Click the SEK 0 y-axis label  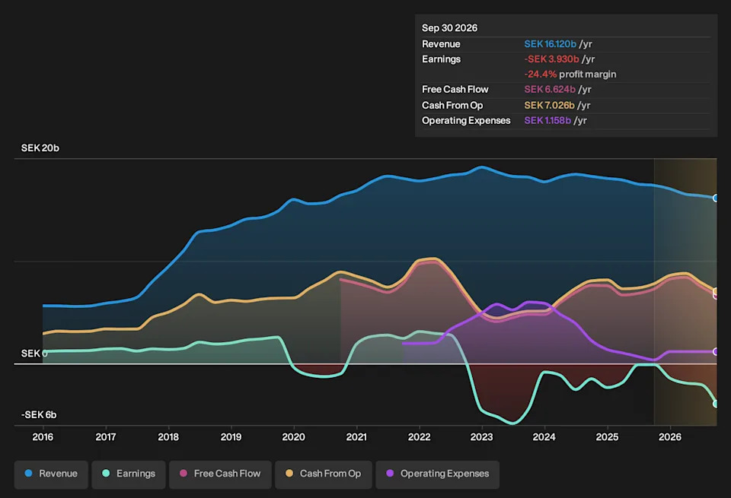34,354
